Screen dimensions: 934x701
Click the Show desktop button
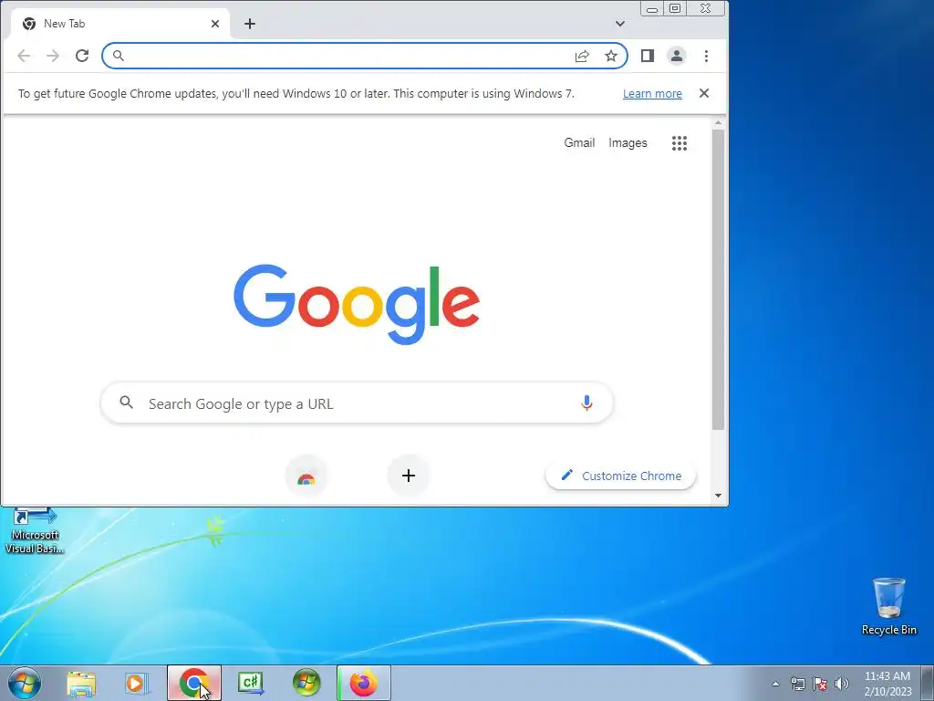(928, 683)
